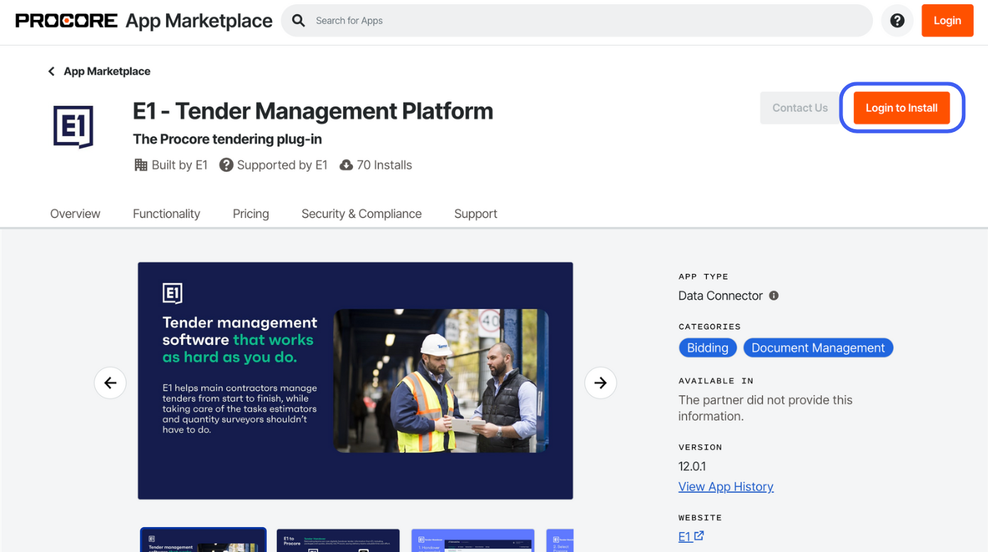This screenshot has height=552, width=988.
Task: Click the E1 app logo
Action: 73,126
